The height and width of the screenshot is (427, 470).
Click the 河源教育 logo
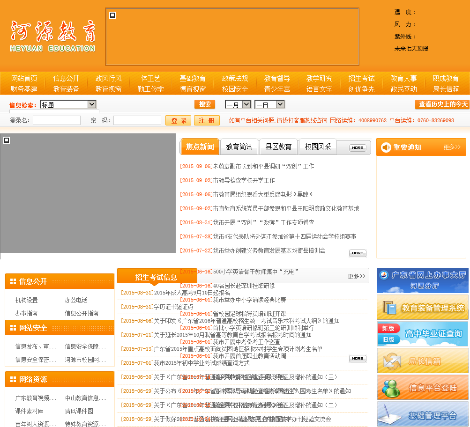point(53,36)
